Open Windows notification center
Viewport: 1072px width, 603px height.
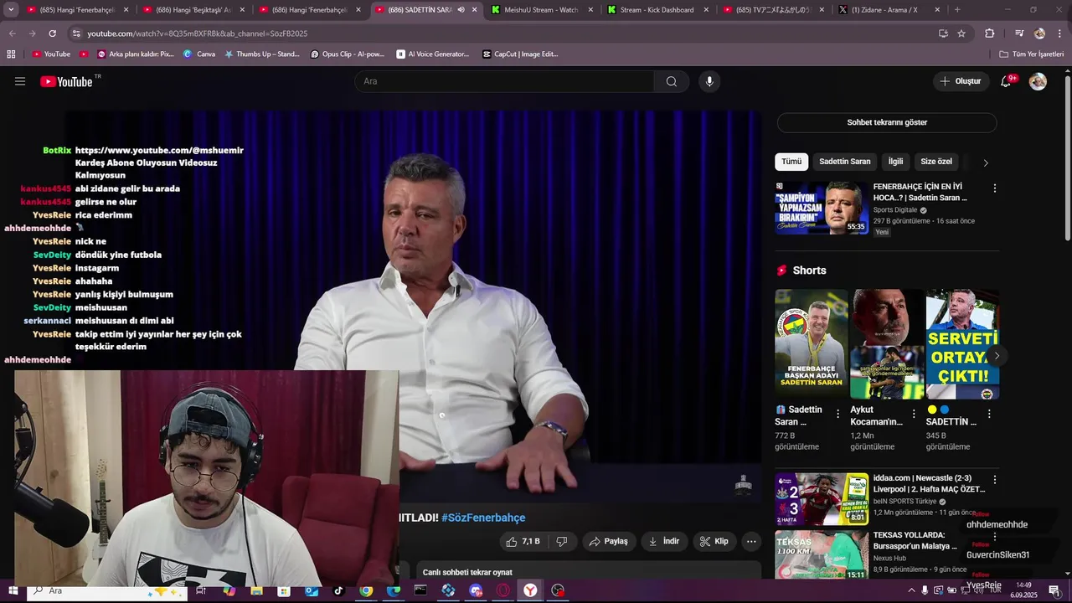(x=1054, y=590)
